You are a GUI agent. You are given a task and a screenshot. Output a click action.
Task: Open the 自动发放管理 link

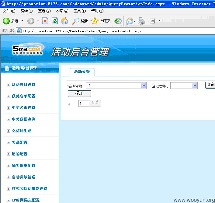pyautogui.click(x=24, y=177)
